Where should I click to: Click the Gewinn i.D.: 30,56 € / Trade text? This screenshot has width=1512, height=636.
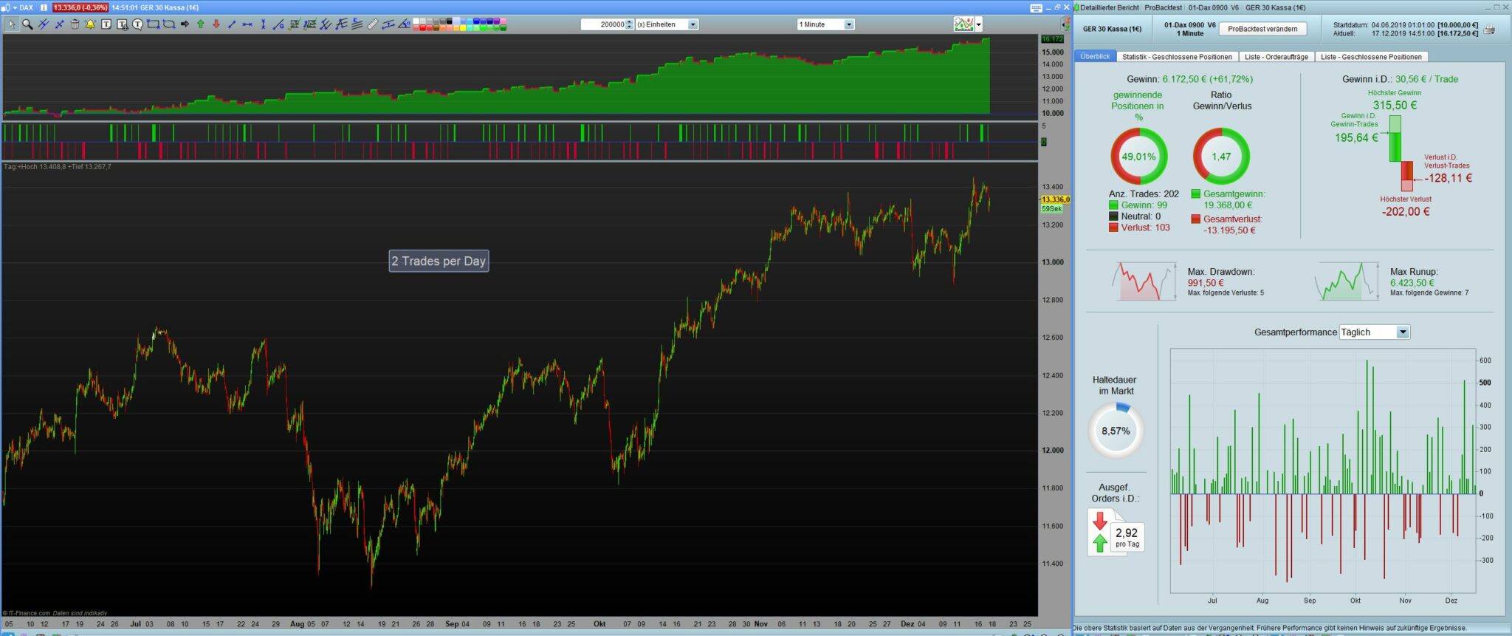[x=1400, y=79]
